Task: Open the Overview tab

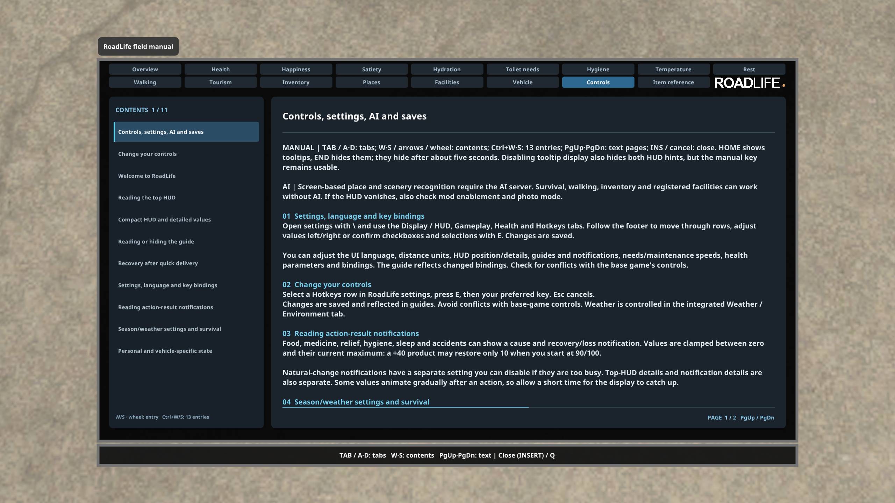Action: point(145,69)
